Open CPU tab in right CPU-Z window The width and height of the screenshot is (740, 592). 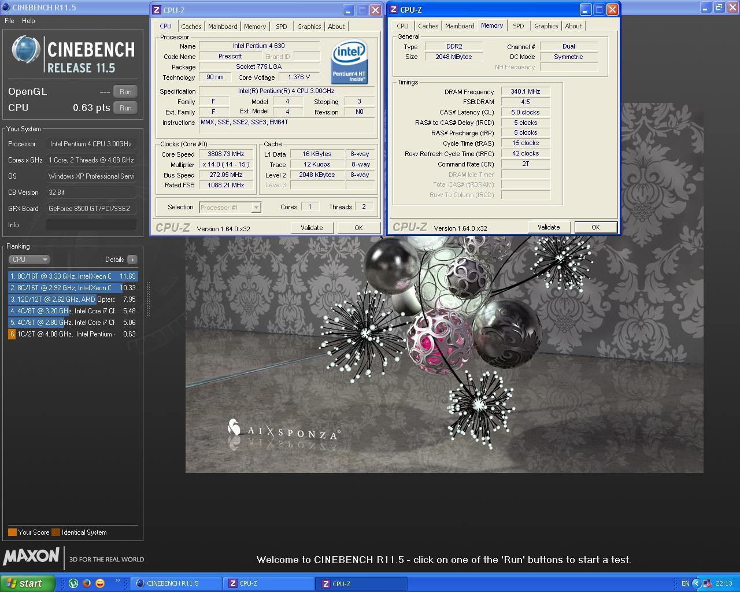click(x=403, y=26)
